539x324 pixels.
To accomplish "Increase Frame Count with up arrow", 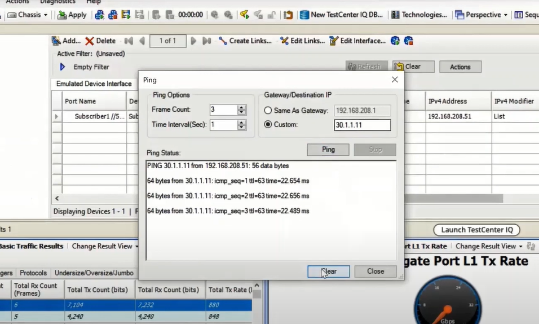I will pos(242,107).
